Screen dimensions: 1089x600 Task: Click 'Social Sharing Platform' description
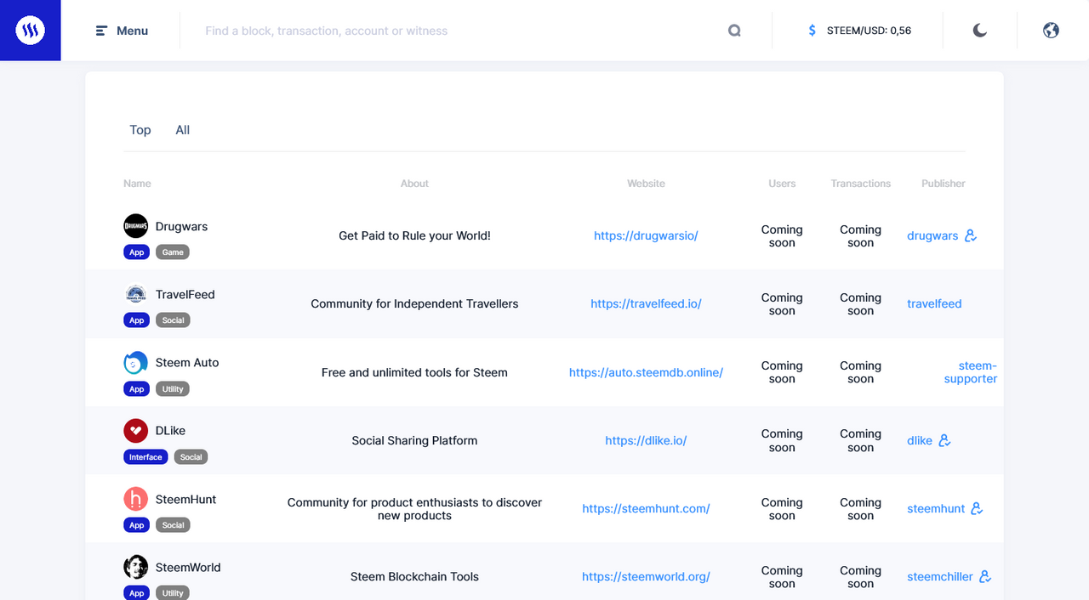(414, 440)
